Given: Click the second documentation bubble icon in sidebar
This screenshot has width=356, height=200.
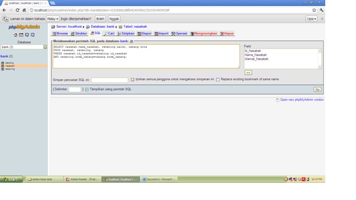Looking at the screenshot, I should pos(33,35).
